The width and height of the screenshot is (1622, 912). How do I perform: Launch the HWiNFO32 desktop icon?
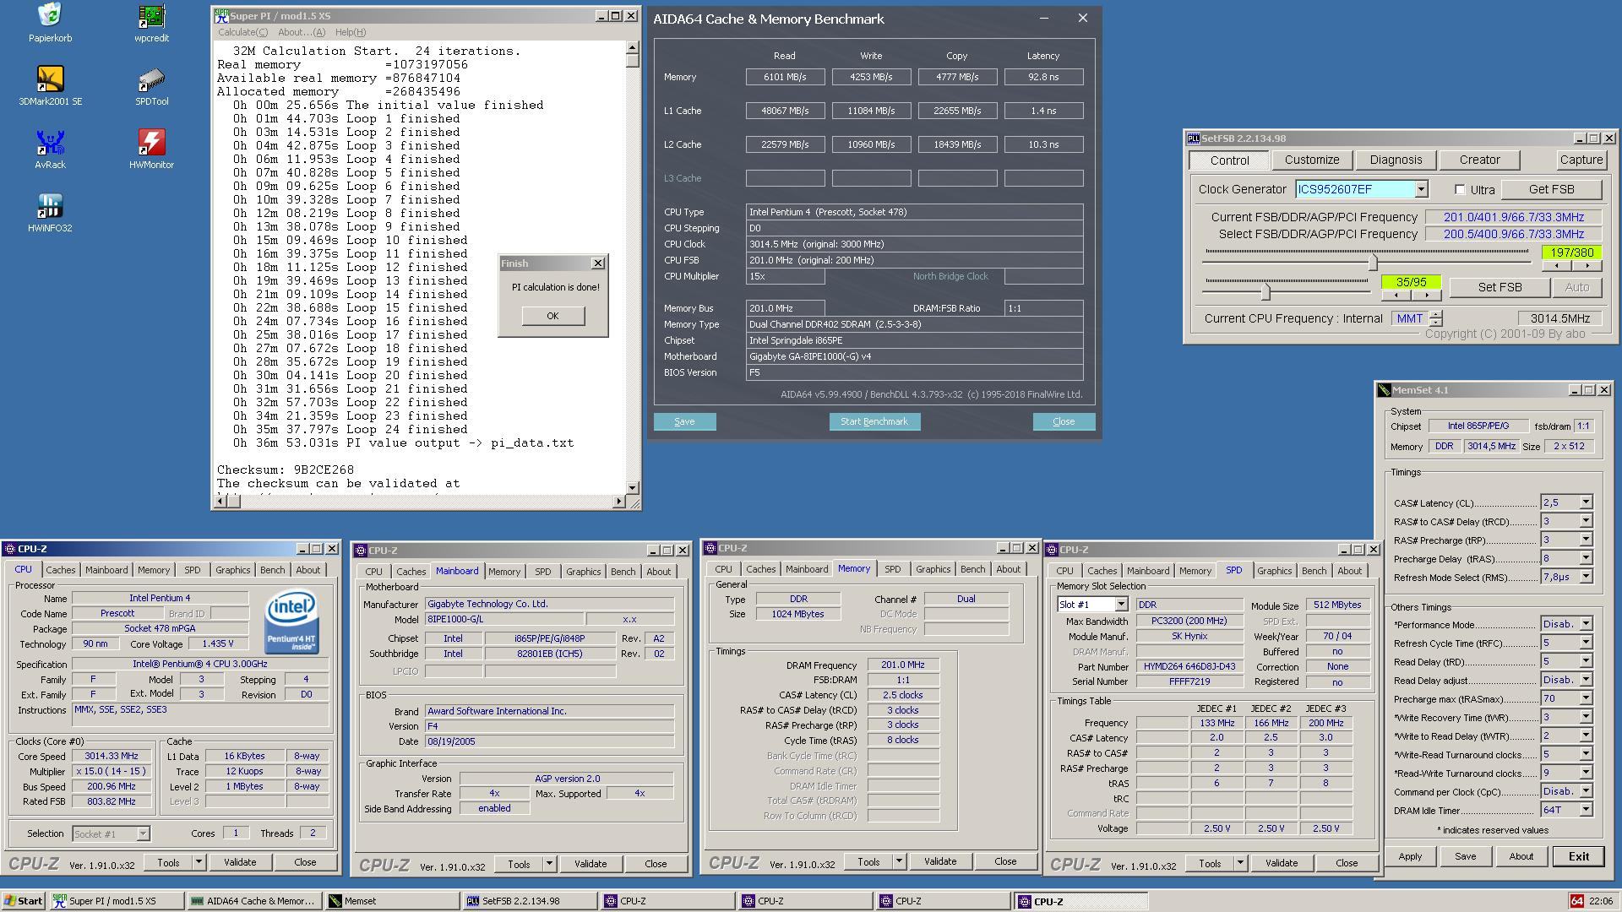tap(50, 213)
